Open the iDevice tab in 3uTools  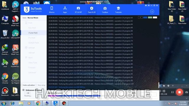52,10
